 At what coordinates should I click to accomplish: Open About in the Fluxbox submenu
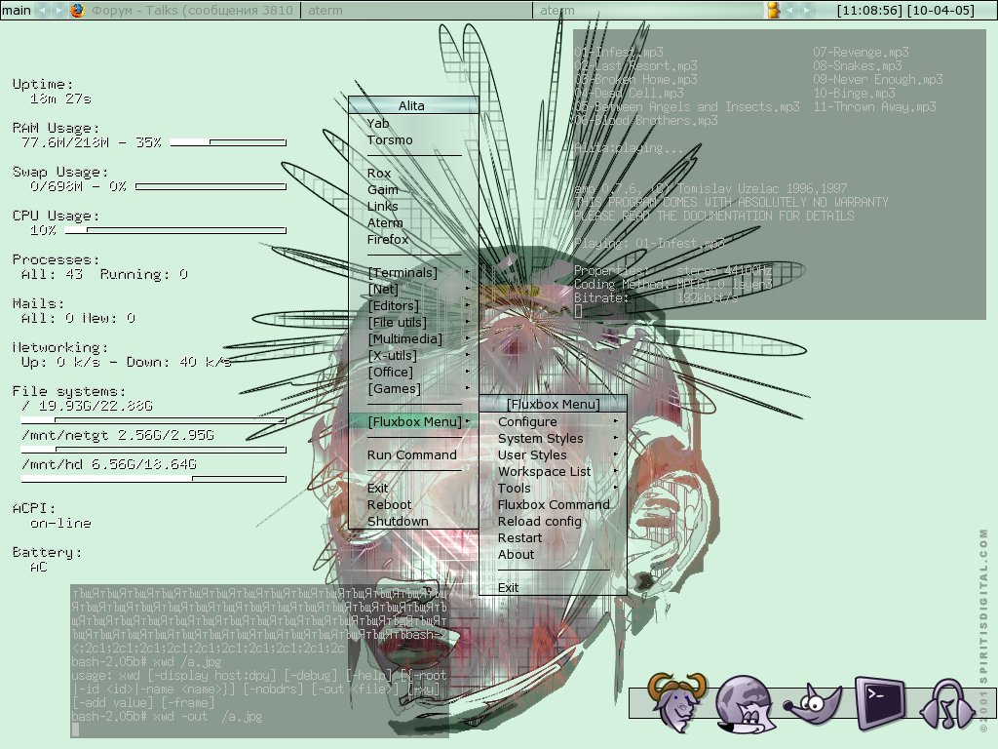(554, 554)
